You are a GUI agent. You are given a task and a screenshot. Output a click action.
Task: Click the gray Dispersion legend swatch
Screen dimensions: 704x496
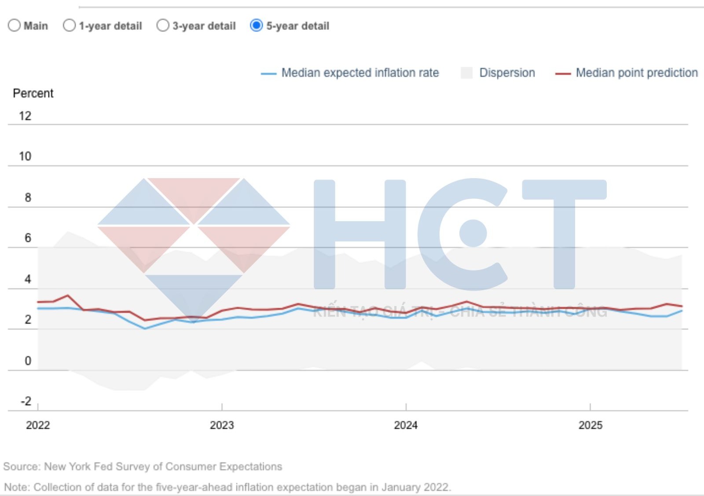466,73
